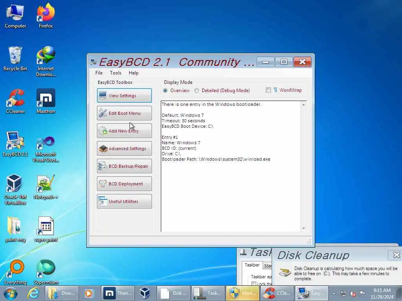The image size is (402, 301).
Task: Click scroll-up arrow in settings text box
Action: [x=303, y=105]
